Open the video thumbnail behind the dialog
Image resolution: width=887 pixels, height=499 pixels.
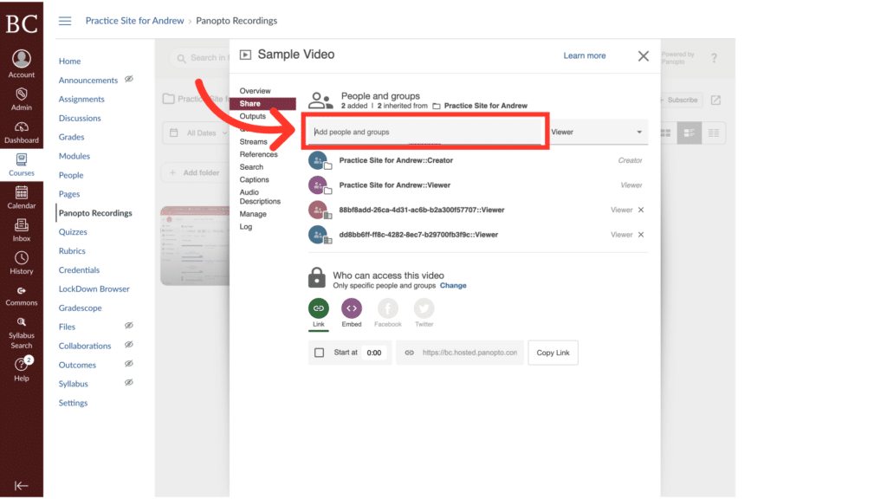point(195,245)
